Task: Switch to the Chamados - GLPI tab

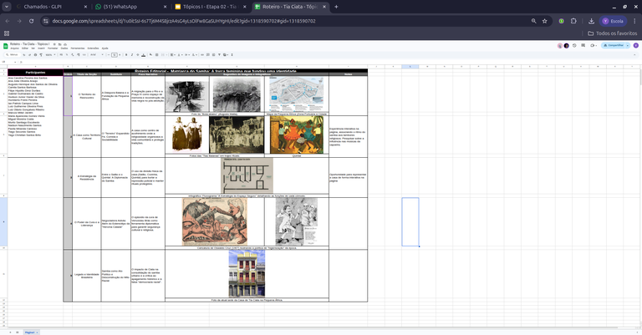Action: 51,7
